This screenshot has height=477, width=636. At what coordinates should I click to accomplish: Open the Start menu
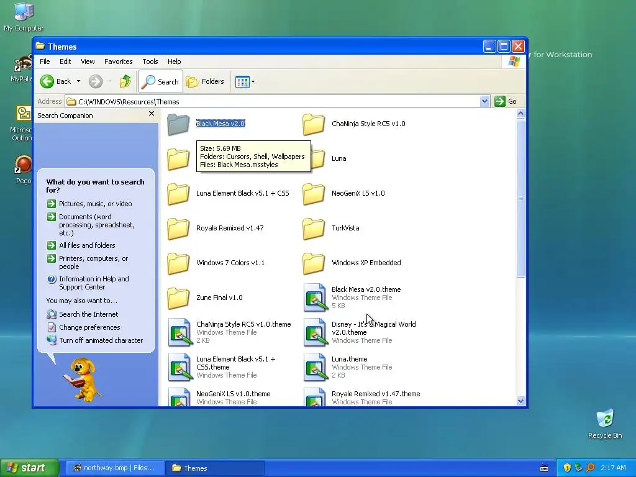point(29,468)
